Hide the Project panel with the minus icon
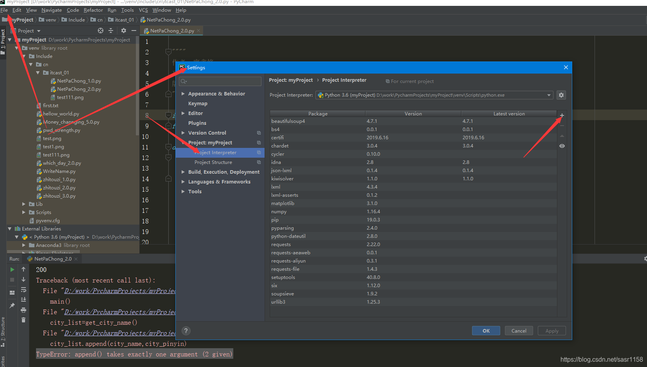This screenshot has height=367, width=647. (x=134, y=31)
